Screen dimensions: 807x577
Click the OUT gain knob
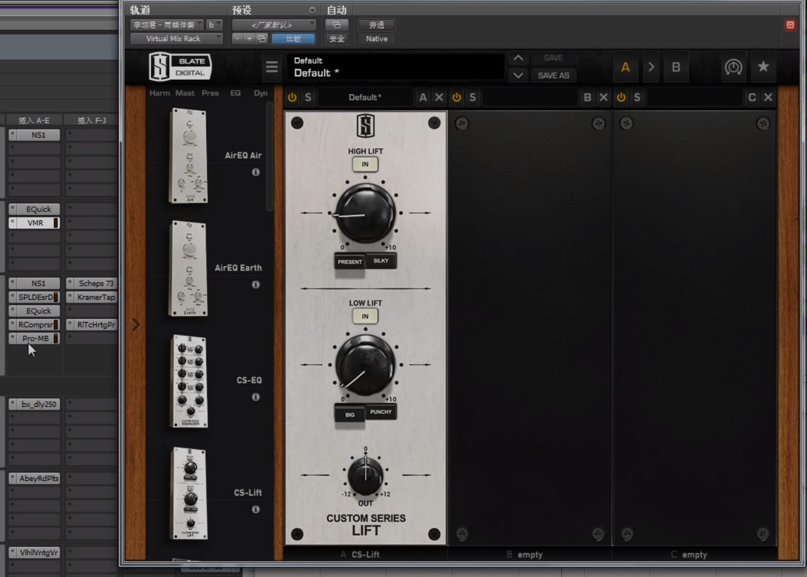coord(365,475)
